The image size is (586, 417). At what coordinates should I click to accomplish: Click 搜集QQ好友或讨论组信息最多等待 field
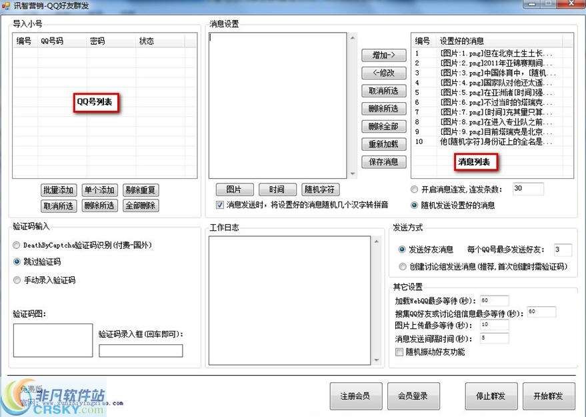click(x=541, y=312)
